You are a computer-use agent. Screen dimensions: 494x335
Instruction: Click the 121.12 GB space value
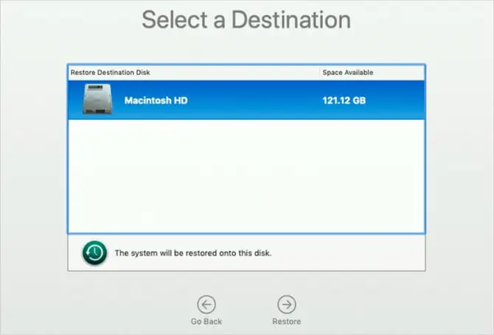point(344,100)
